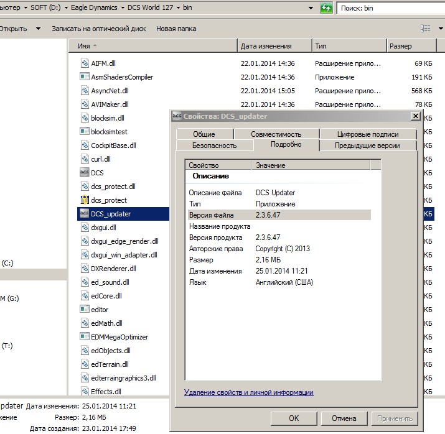Select the edTerrain.dll file

tap(110, 364)
